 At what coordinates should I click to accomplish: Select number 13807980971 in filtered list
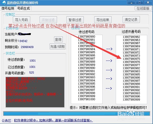131,49
